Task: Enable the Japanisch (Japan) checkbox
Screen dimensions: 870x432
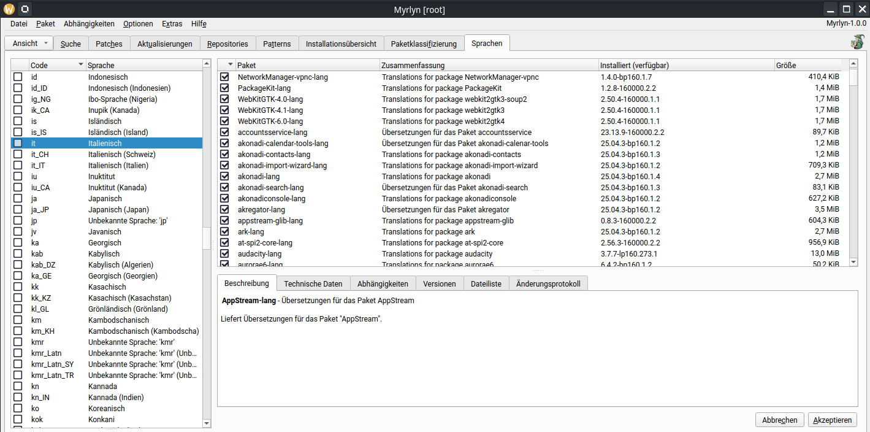Action: tap(18, 209)
